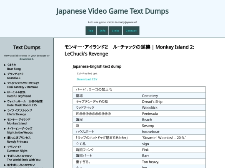Select The World Ends With You entry

pyautogui.click(x=24, y=158)
